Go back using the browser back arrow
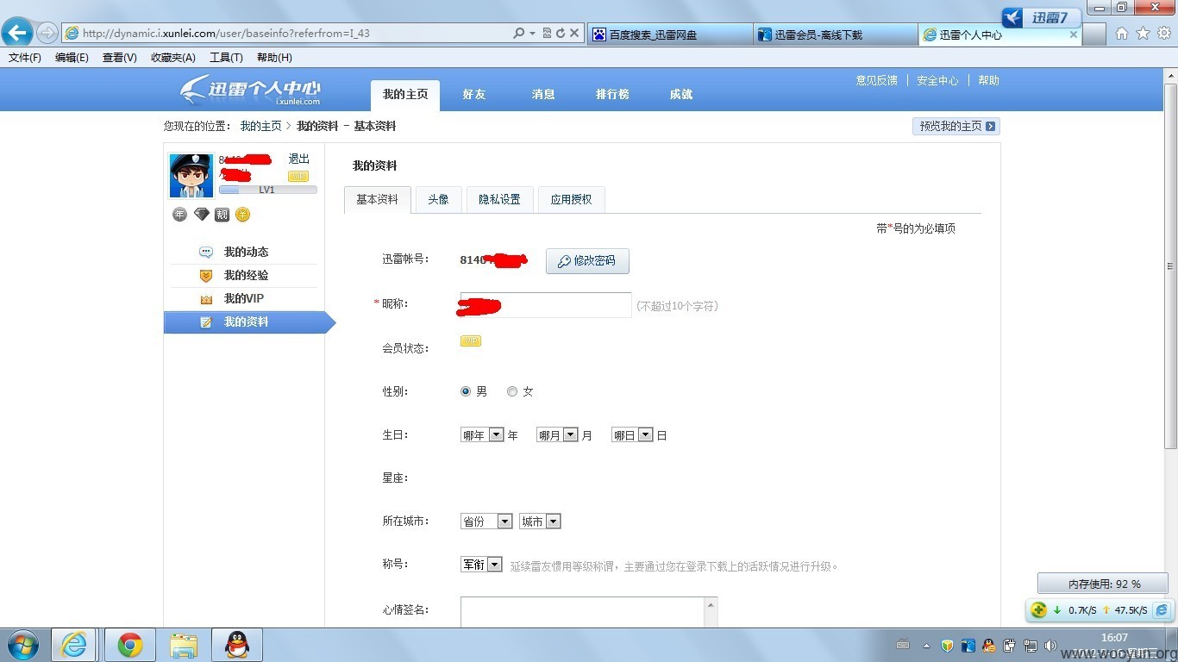 (x=17, y=34)
